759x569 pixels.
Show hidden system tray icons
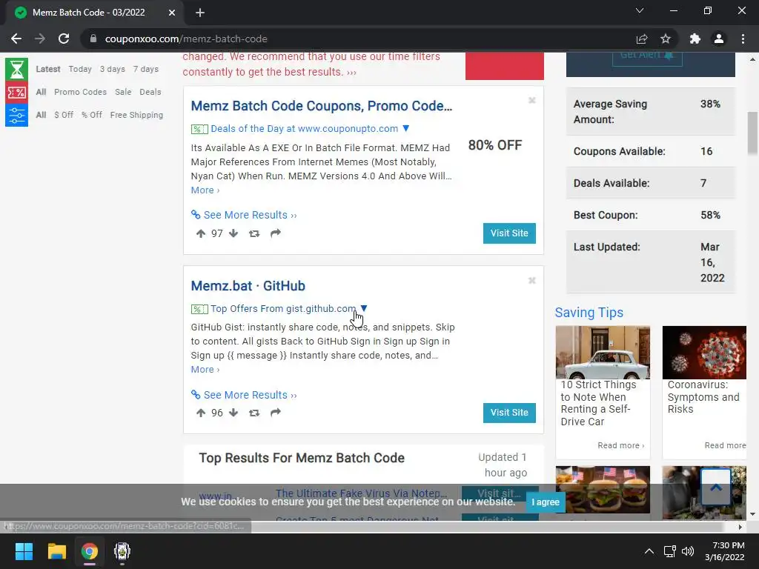click(649, 551)
